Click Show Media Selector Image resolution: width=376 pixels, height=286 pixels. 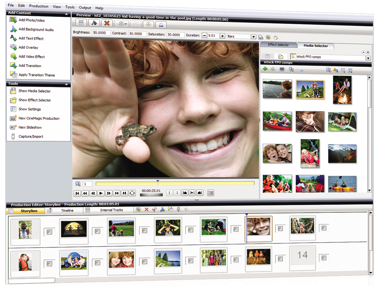pyautogui.click(x=35, y=91)
